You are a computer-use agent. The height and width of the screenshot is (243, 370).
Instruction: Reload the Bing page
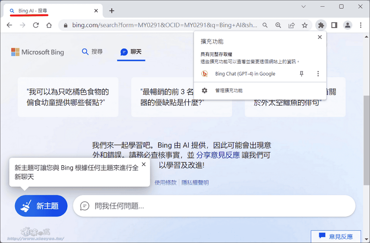36,25
